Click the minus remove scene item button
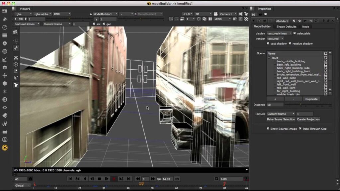Screen dimensions: 340x191 293,99
